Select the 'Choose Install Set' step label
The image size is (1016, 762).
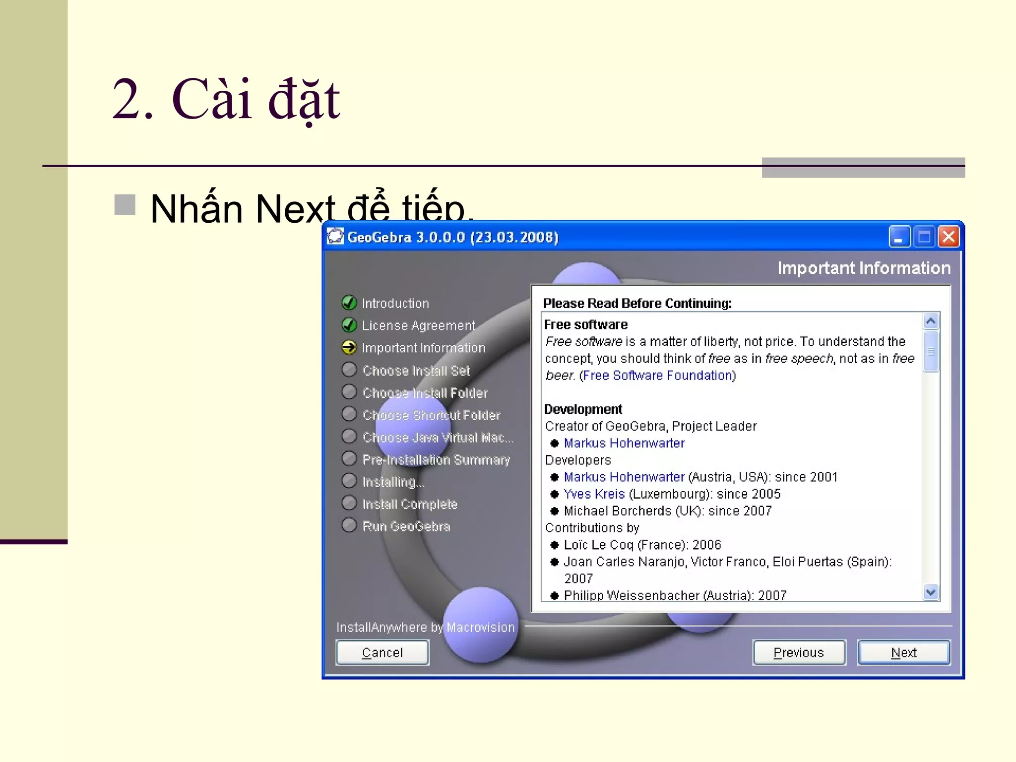(416, 371)
